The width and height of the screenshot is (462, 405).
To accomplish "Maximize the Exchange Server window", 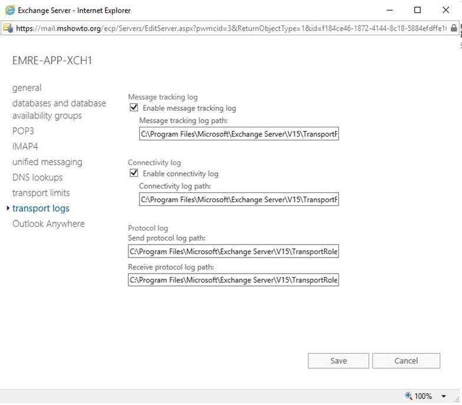I will [x=417, y=11].
